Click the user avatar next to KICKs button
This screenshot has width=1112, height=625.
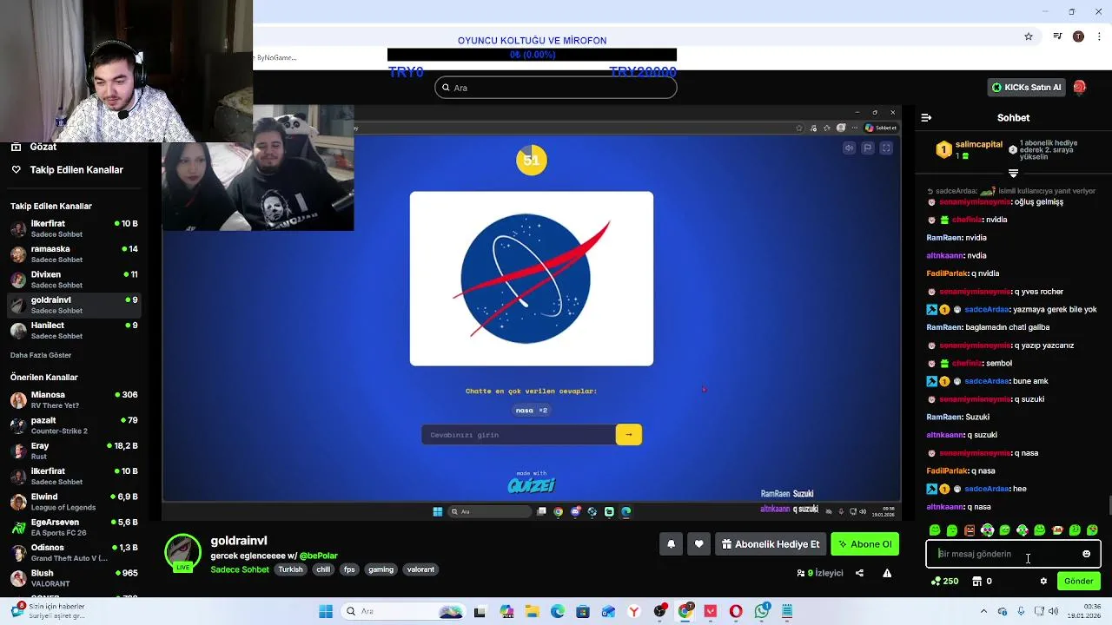[x=1079, y=87]
